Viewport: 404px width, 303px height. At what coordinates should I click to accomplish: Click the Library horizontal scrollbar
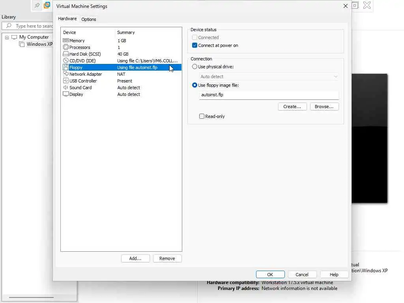click(31, 297)
